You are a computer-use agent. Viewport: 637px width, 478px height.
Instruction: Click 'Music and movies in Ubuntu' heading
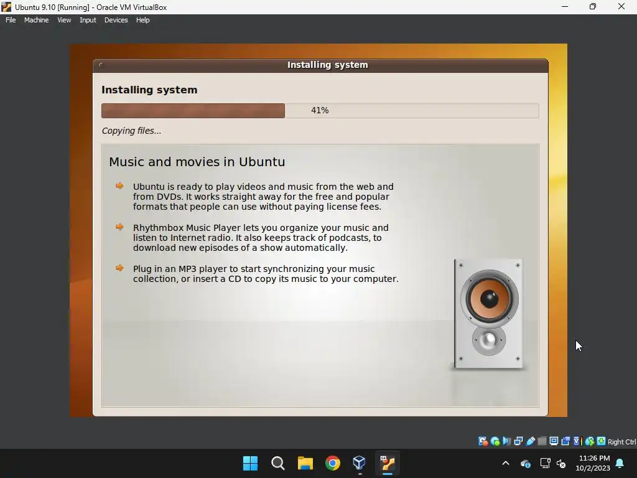tap(197, 162)
